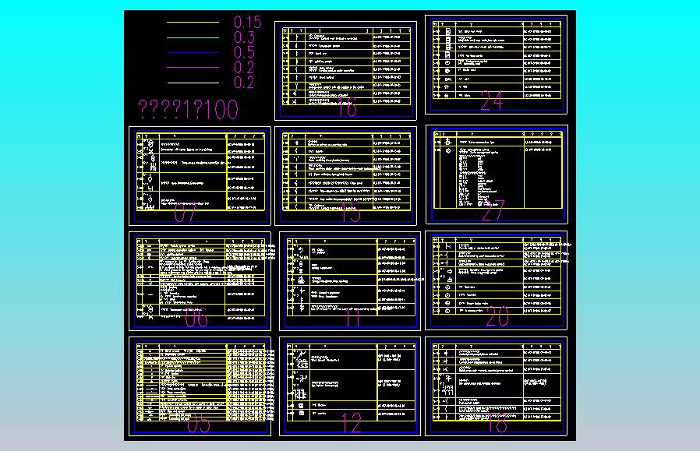This screenshot has height=451, width=700.
Task: Click the magenta legend line
Action: [x=193, y=67]
